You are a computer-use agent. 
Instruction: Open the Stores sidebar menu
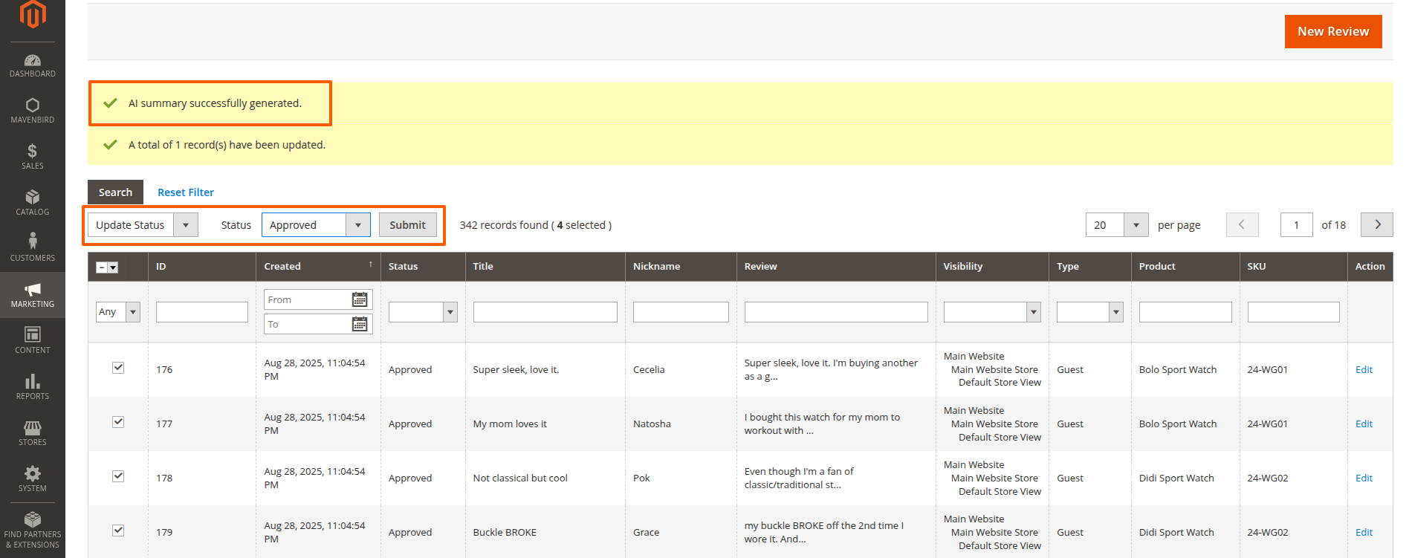click(32, 433)
